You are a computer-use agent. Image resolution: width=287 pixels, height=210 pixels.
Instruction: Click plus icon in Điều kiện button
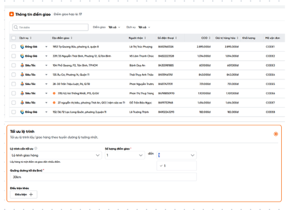click(31, 194)
